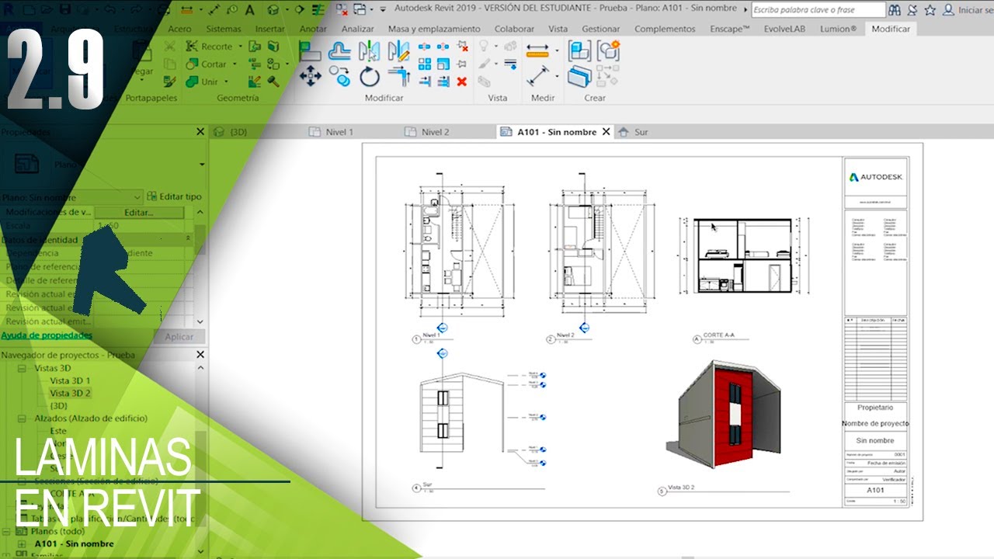Click Trim/Extend Single Element icon

click(425, 81)
